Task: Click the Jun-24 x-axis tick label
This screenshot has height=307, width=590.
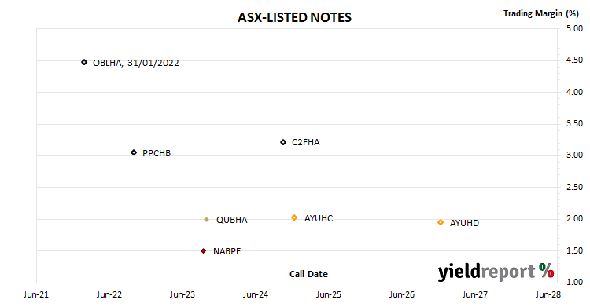Action: pyautogui.click(x=256, y=294)
